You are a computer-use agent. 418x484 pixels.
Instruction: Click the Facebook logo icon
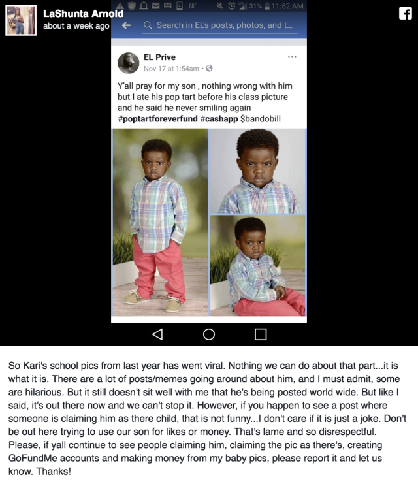pyautogui.click(x=406, y=14)
